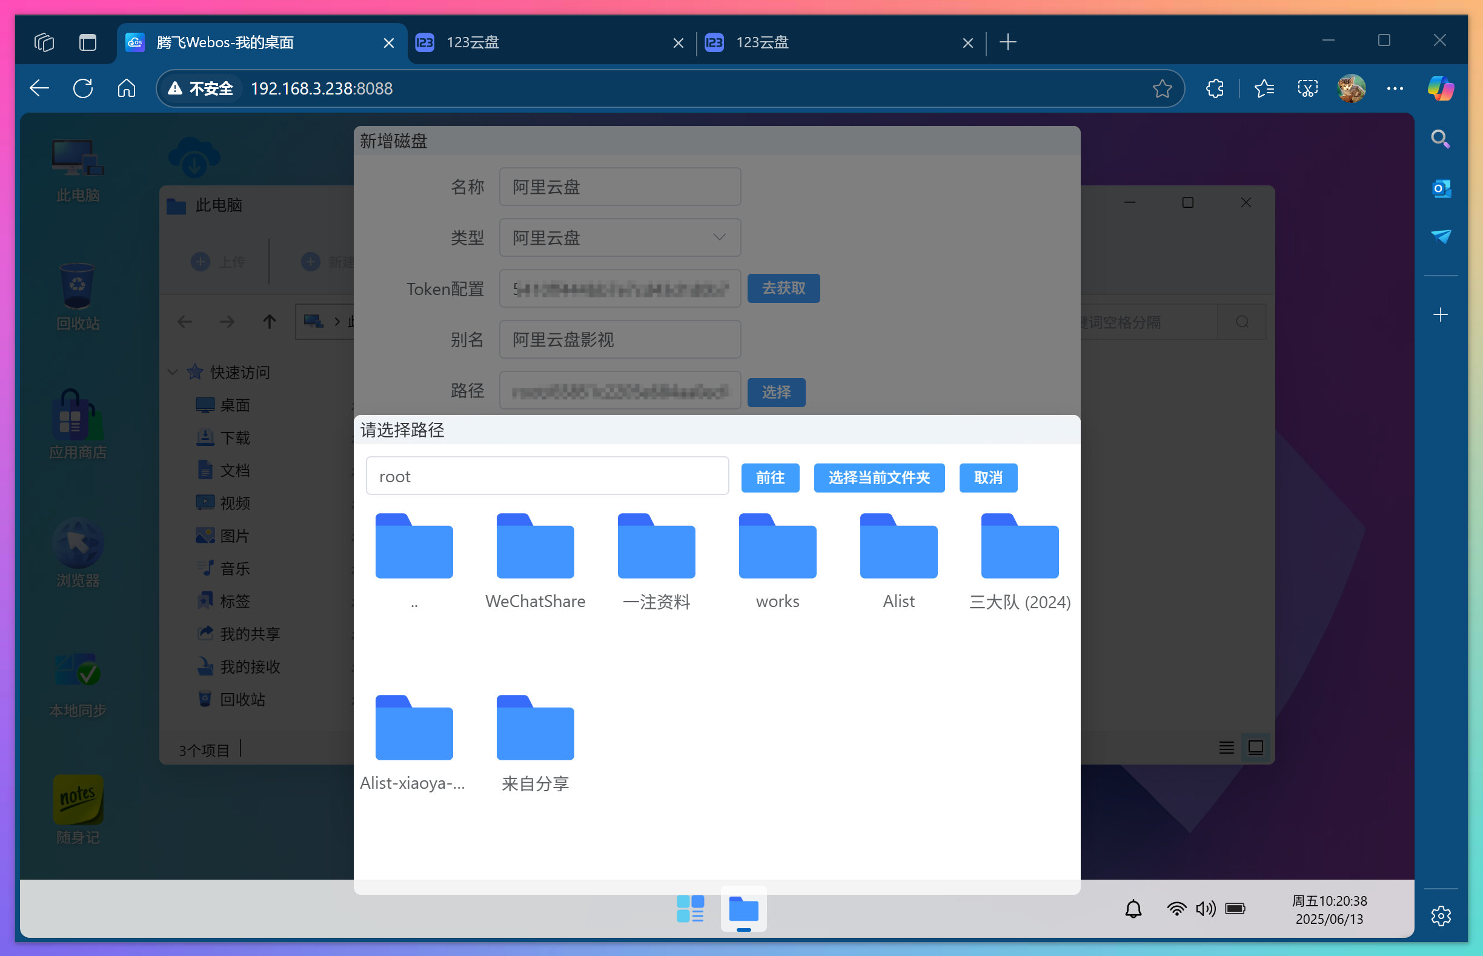Click the 选择当前文件夹 button
This screenshot has height=956, width=1483.
pos(878,477)
